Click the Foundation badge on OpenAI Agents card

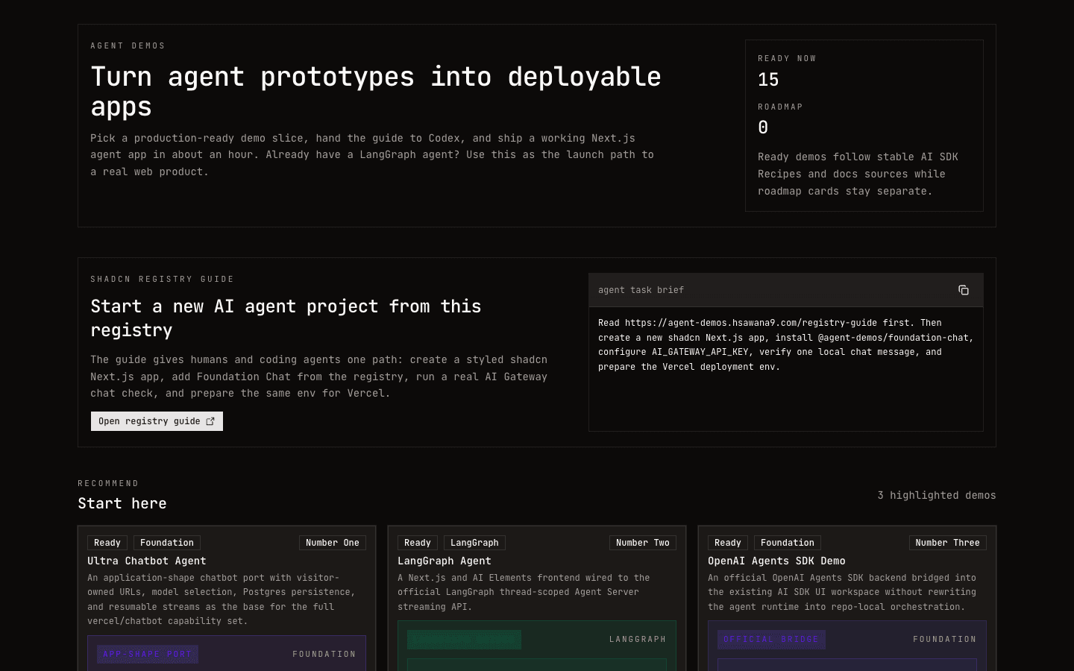coord(788,543)
